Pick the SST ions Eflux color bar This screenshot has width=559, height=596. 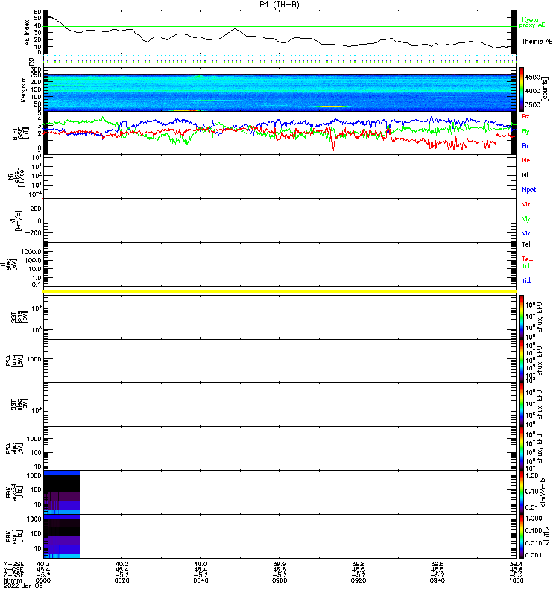coord(522,317)
